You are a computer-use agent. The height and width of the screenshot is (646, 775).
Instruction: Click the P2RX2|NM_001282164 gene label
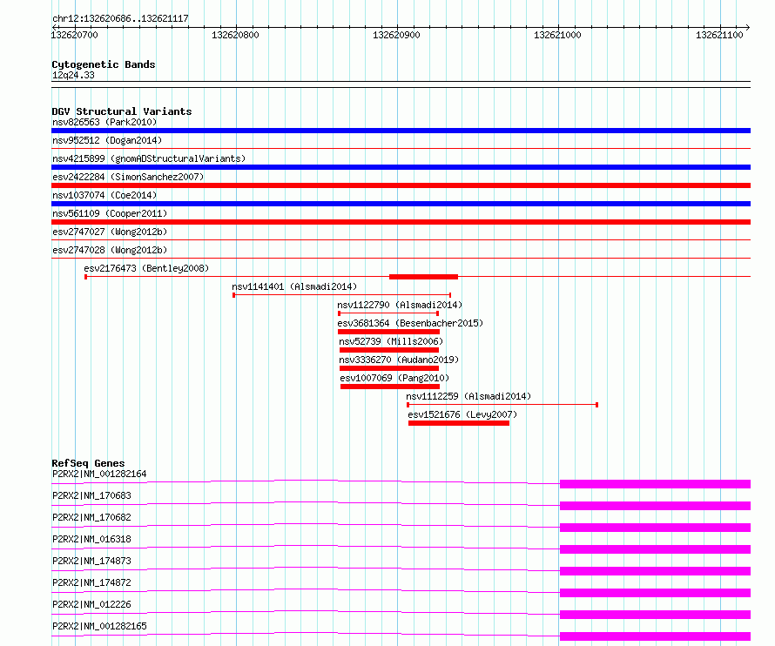tap(99, 474)
